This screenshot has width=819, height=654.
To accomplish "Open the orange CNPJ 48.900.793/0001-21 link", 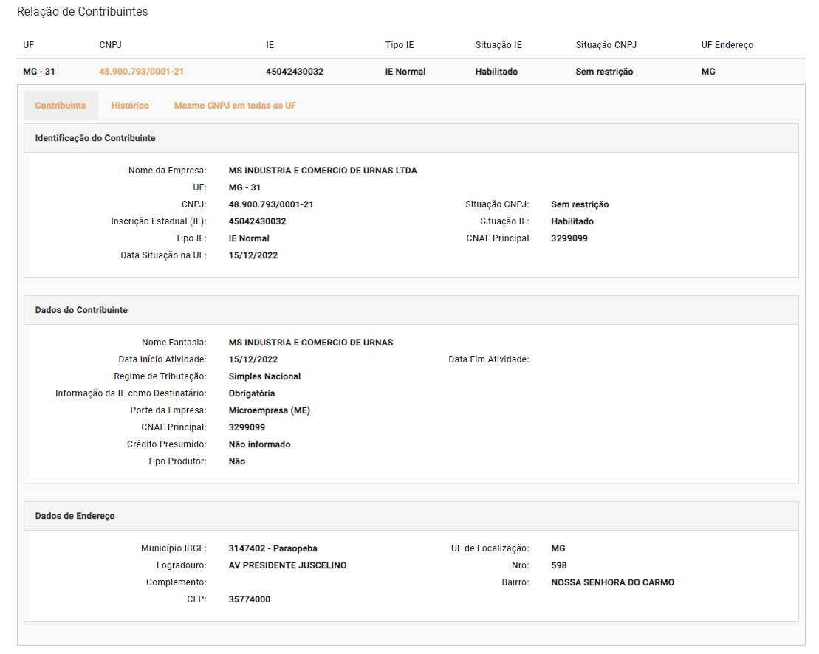I will click(x=141, y=72).
